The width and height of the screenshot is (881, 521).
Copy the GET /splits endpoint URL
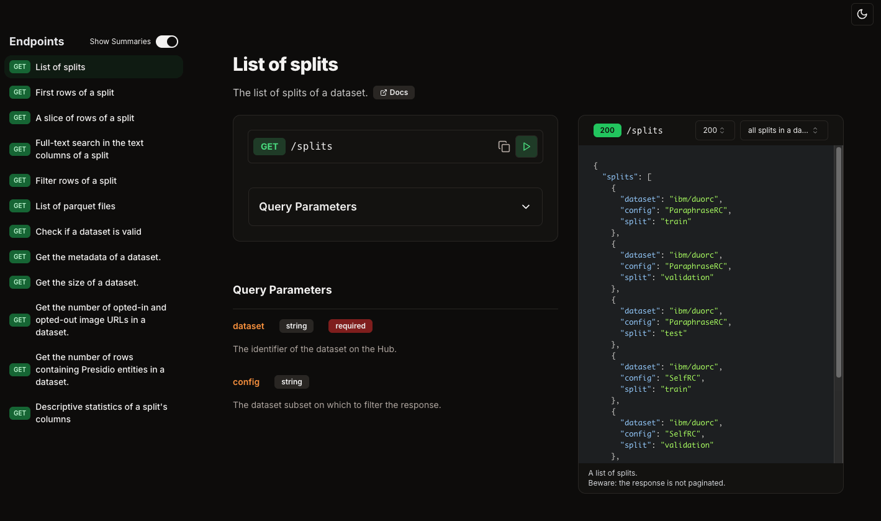point(504,147)
